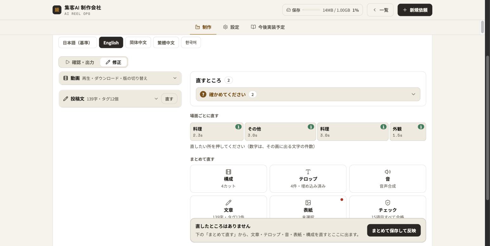Expand the 動画 section chevron
This screenshot has width=490, height=246.
tap(175, 78)
